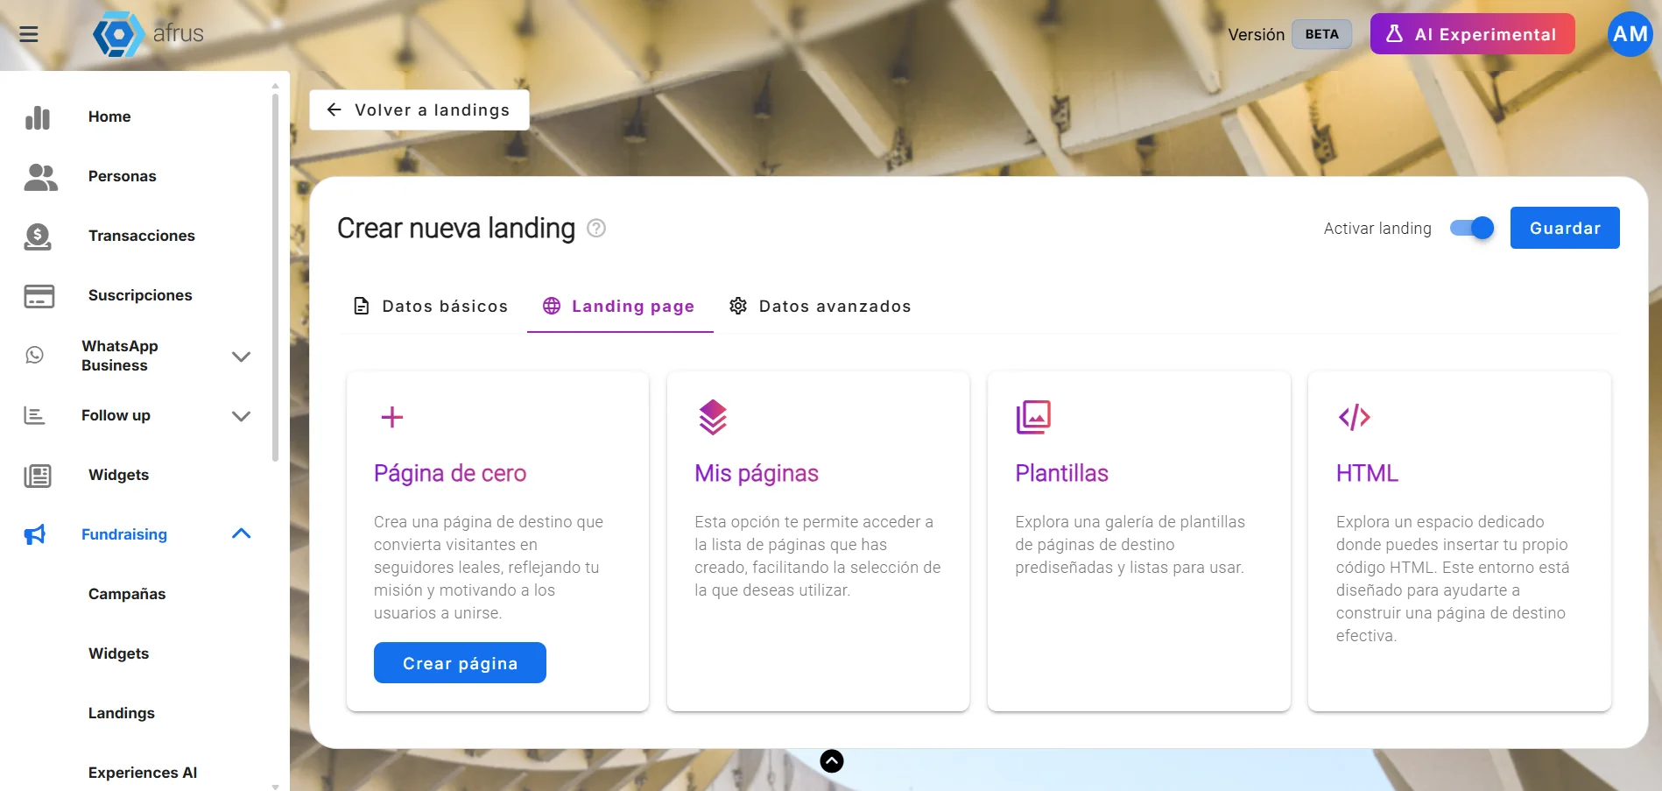Viewport: 1662px width, 791px height.
Task: Click the Home bar chart icon
Action: tap(38, 117)
